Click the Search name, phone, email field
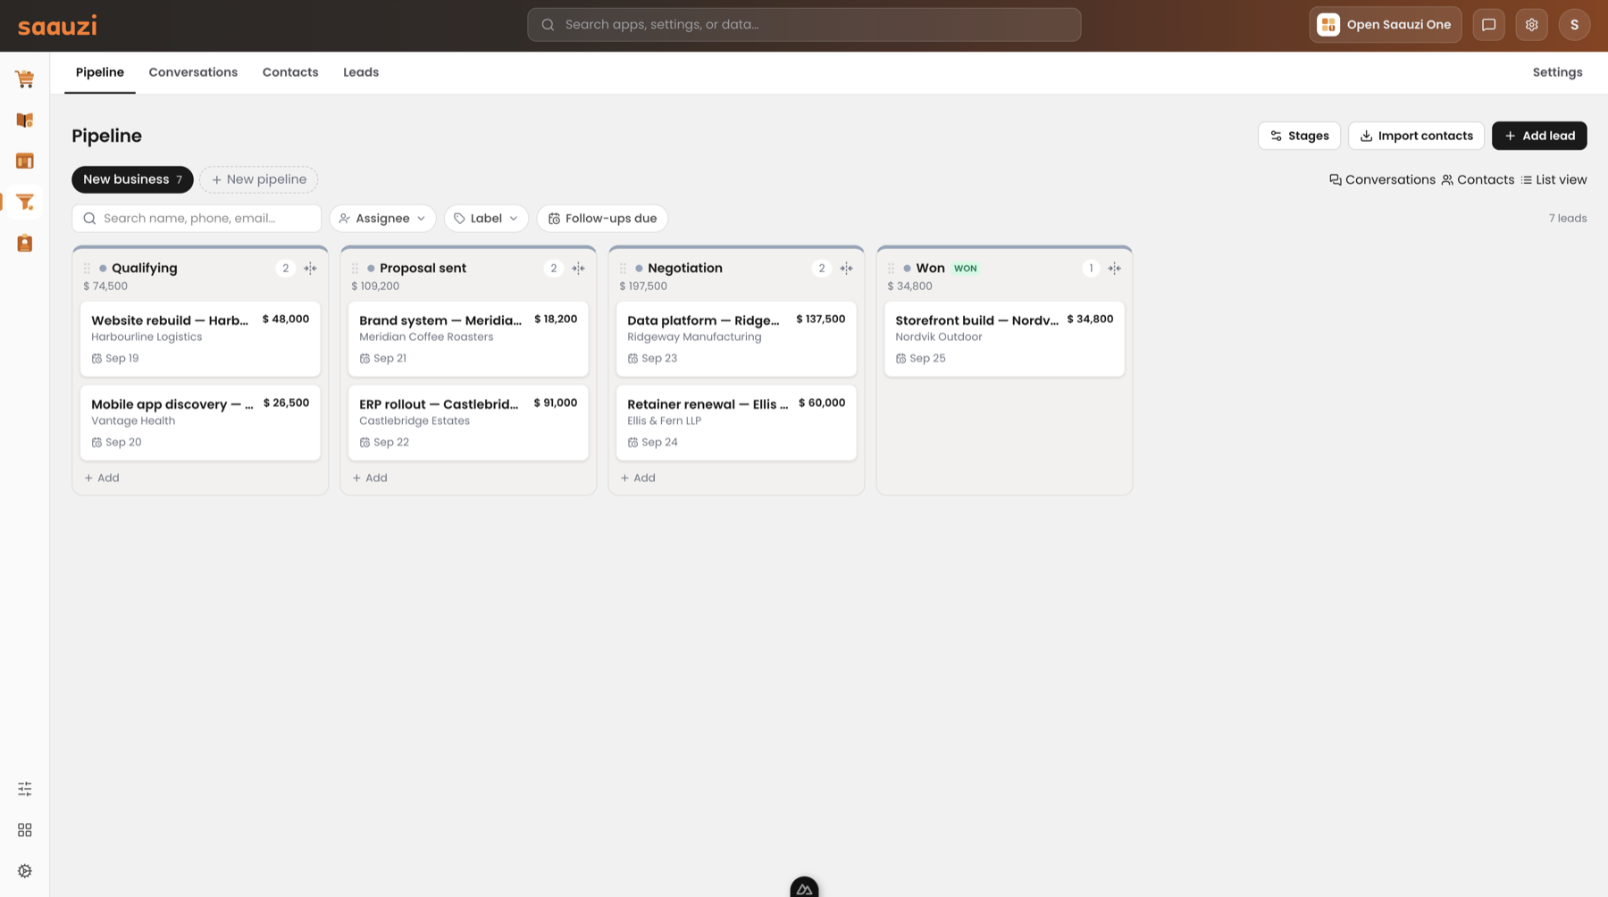 [x=197, y=219]
